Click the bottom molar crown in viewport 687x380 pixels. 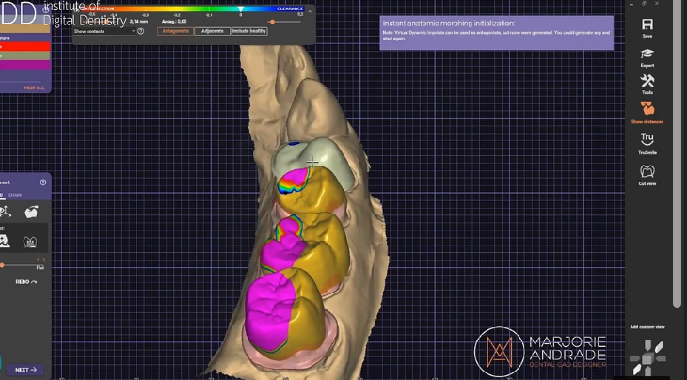[x=285, y=313]
